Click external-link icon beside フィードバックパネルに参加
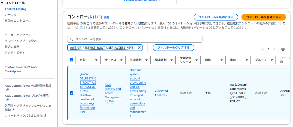This screenshot has height=127, width=293. [x=45, y=116]
